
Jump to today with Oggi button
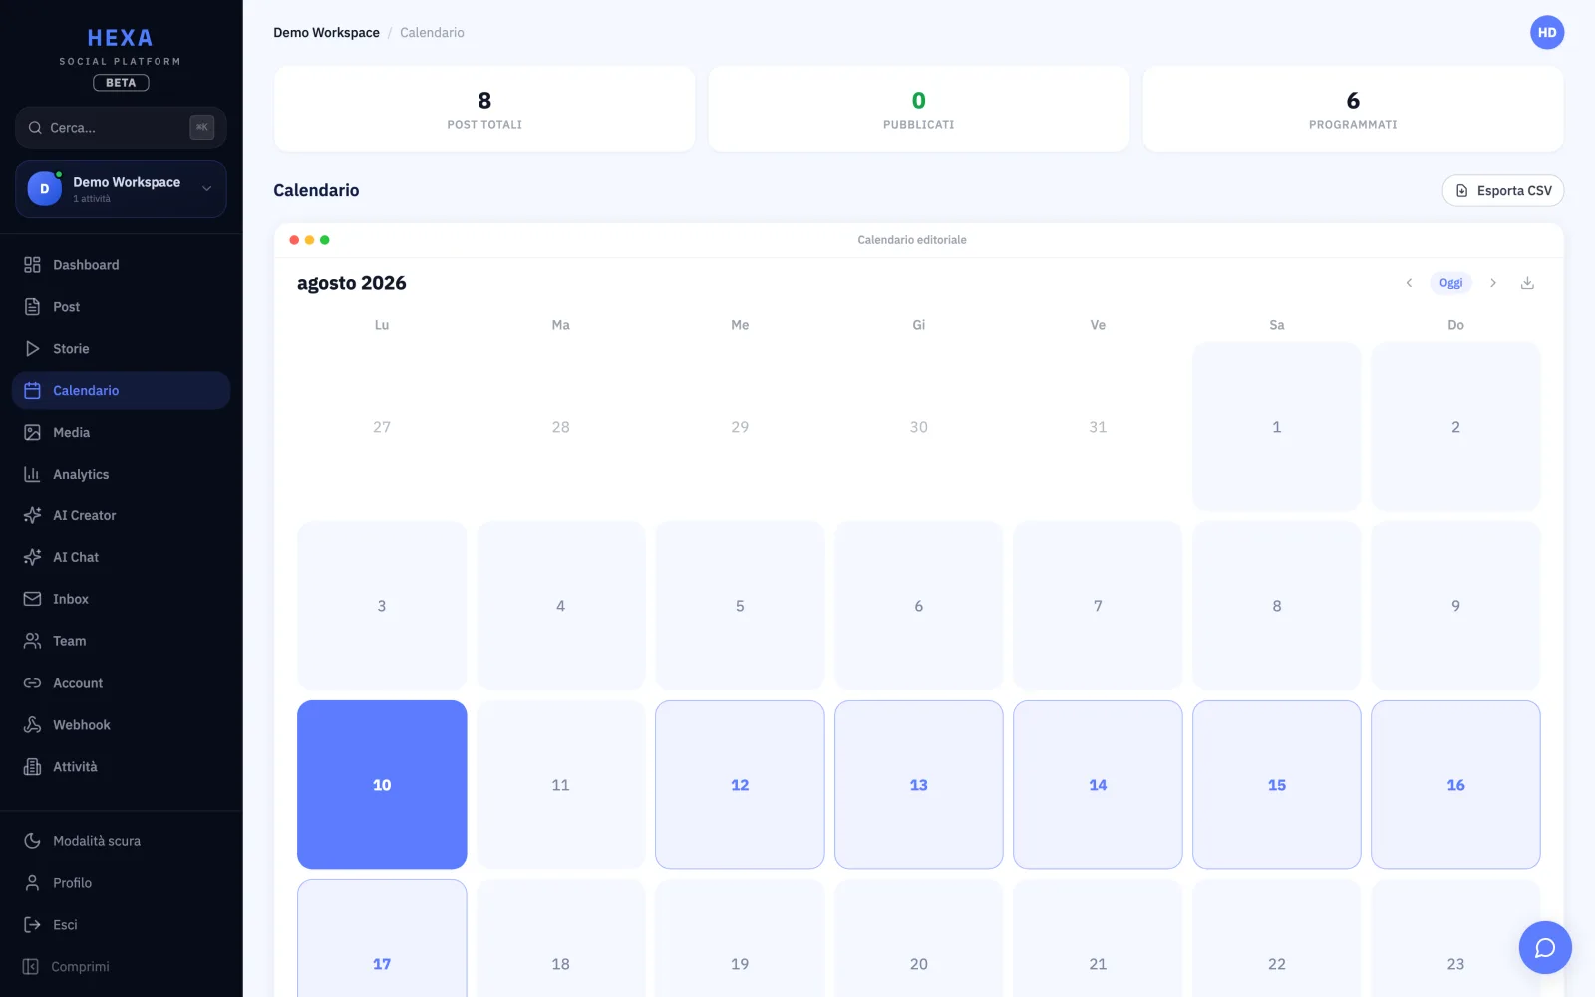pos(1451,283)
